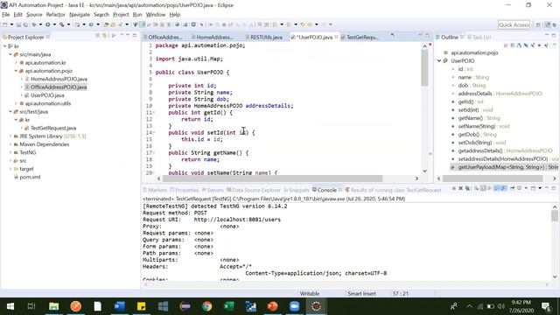Click the External Tools run icon
Viewport: 560px width, 315px height.
click(62, 24)
